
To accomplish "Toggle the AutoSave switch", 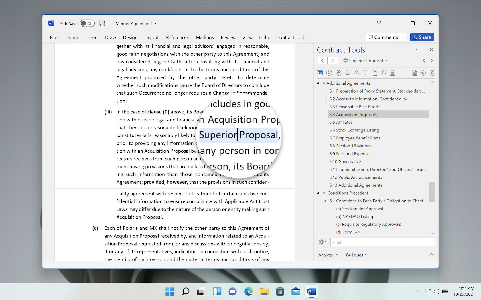I will [x=87, y=23].
